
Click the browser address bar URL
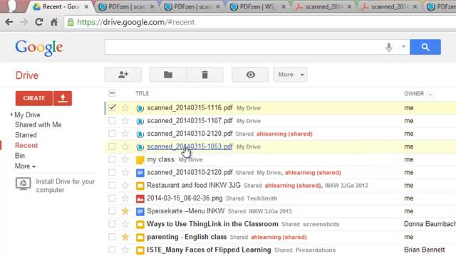(135, 22)
